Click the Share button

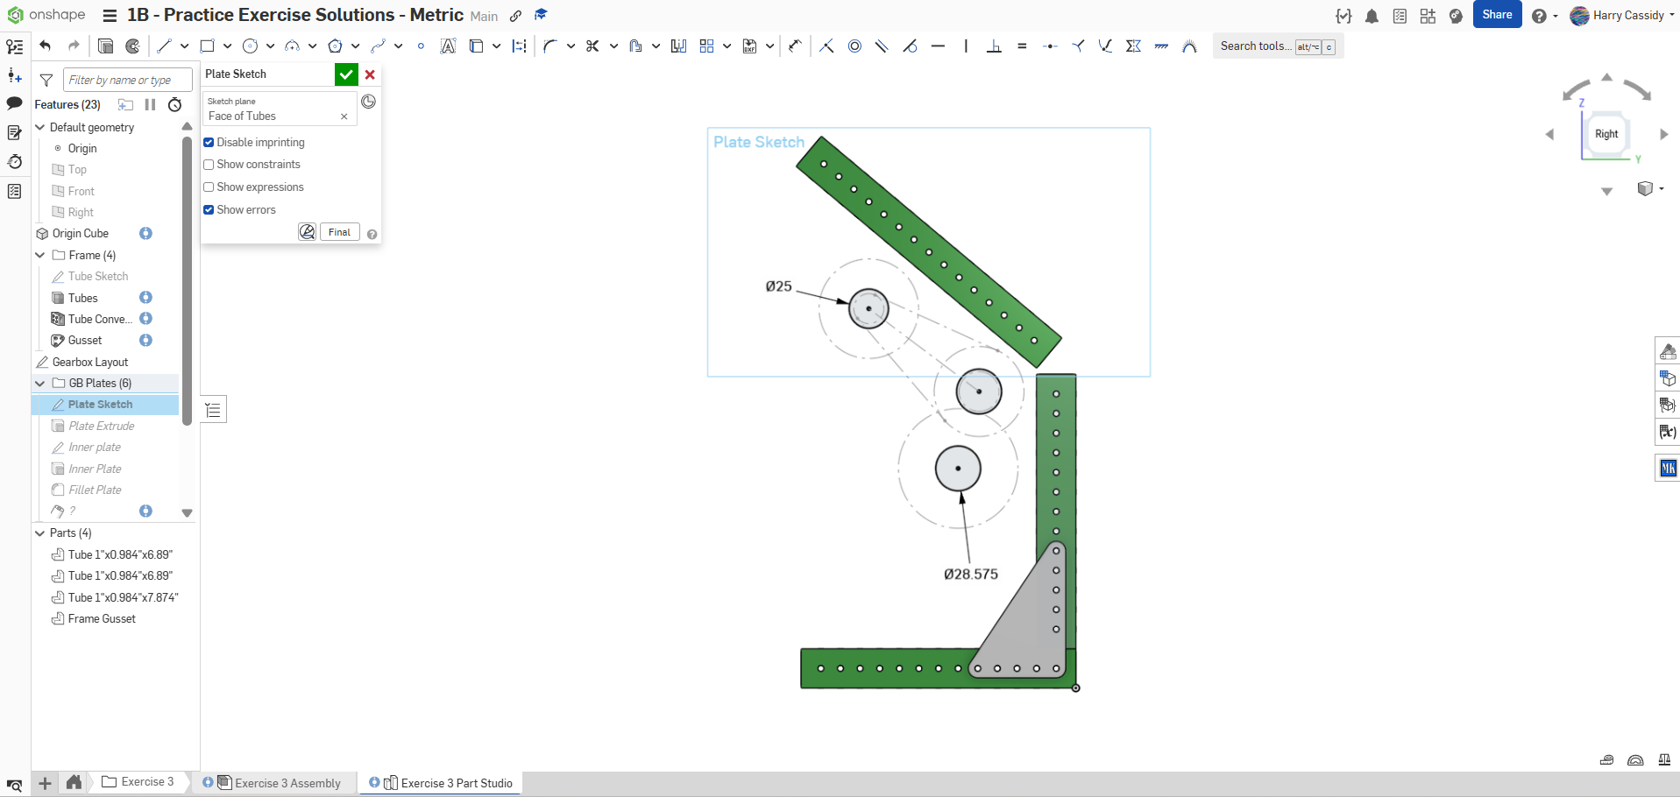[x=1496, y=15]
